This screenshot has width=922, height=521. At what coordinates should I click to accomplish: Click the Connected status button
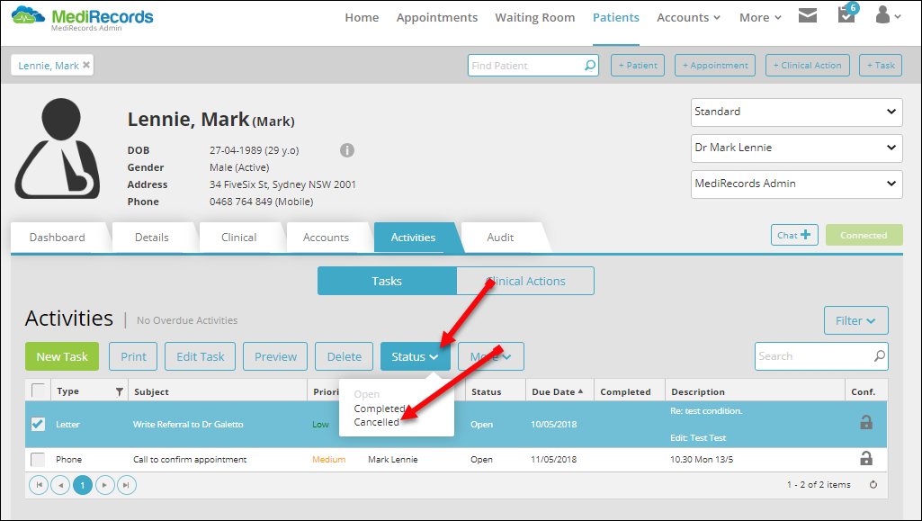(864, 235)
